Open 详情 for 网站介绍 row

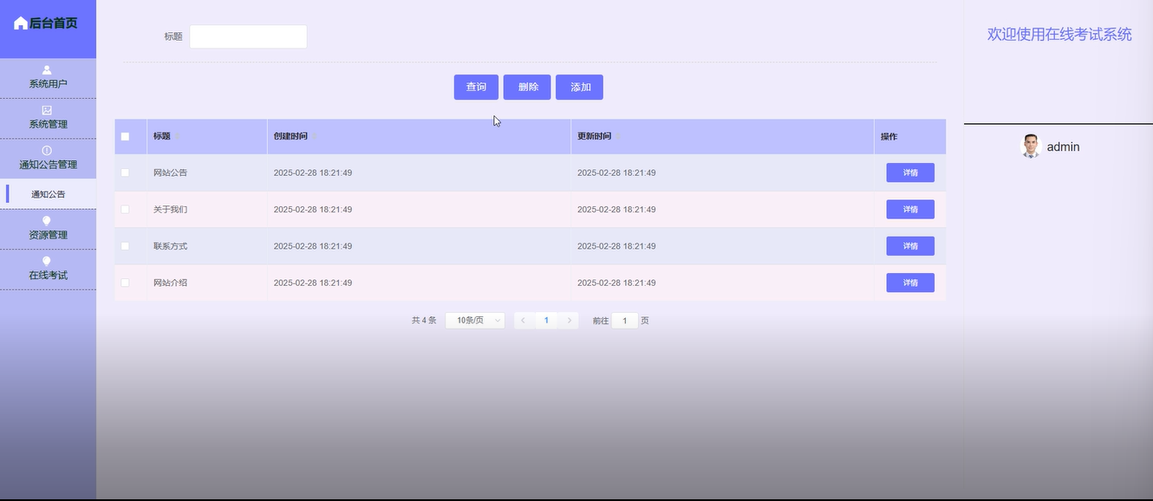(x=910, y=283)
